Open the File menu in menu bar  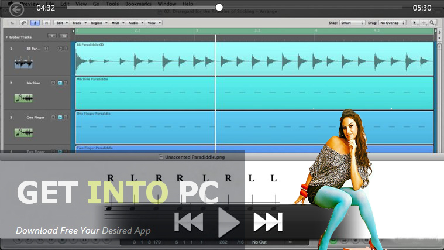point(50,4)
